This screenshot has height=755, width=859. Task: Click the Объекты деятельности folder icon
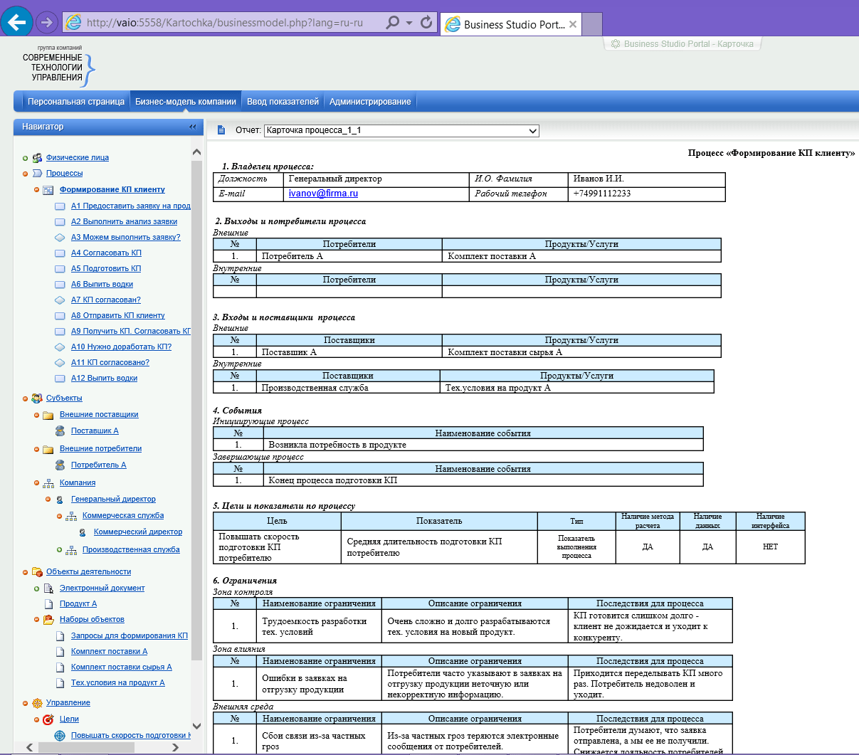[37, 572]
